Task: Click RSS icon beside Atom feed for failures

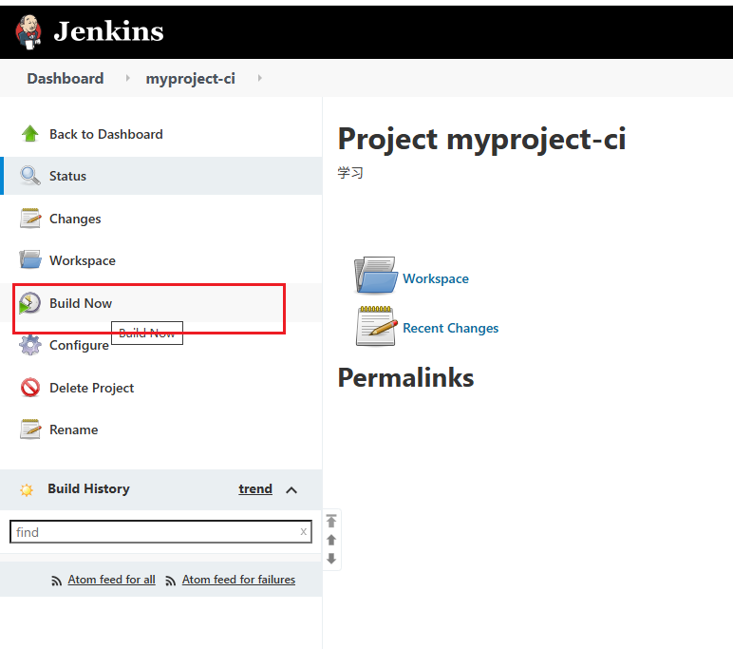Action: tap(170, 582)
